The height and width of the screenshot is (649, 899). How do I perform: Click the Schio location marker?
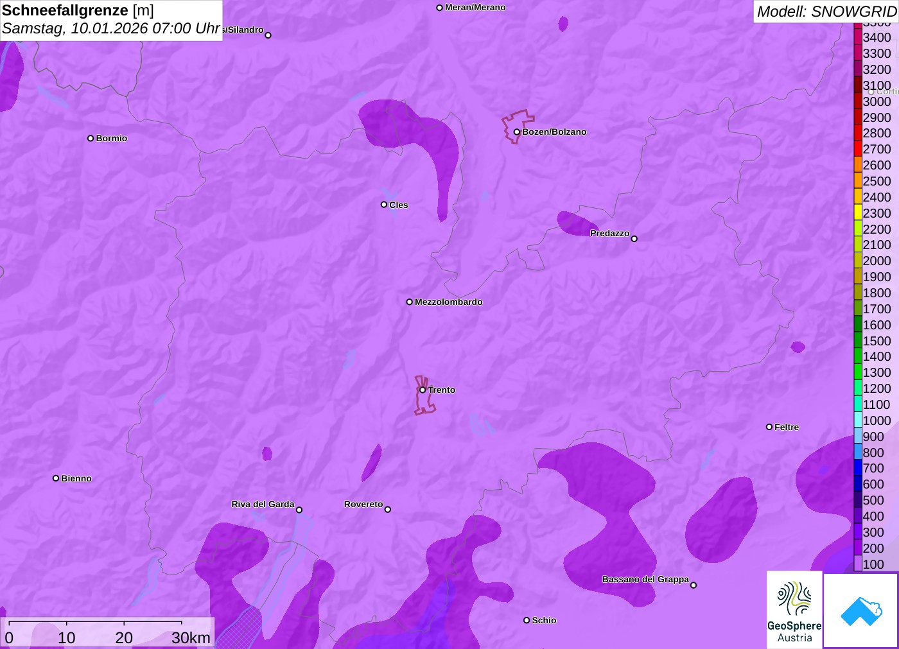coord(527,620)
